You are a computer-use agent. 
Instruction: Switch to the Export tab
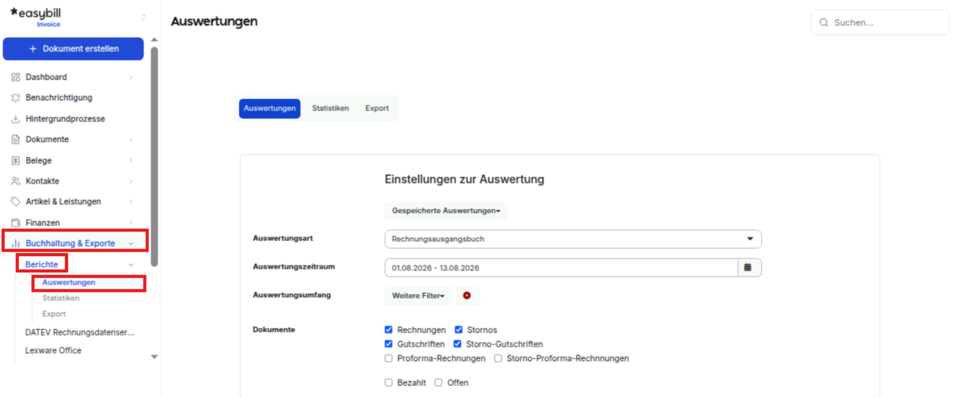pos(377,108)
